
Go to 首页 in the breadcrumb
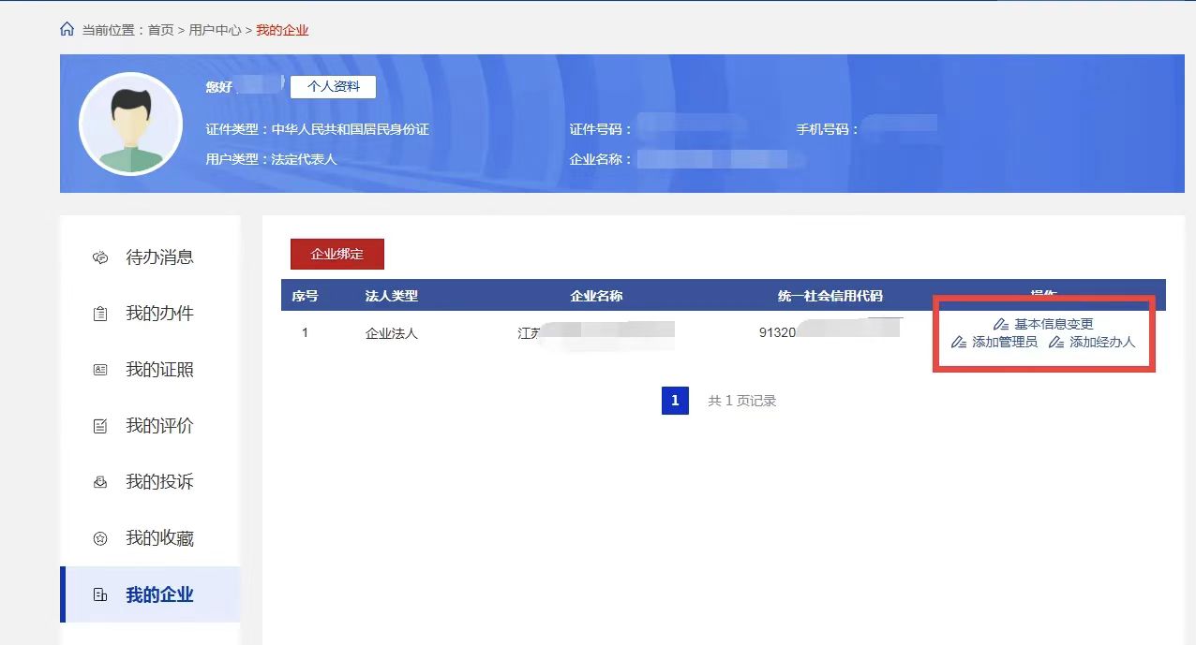[160, 30]
